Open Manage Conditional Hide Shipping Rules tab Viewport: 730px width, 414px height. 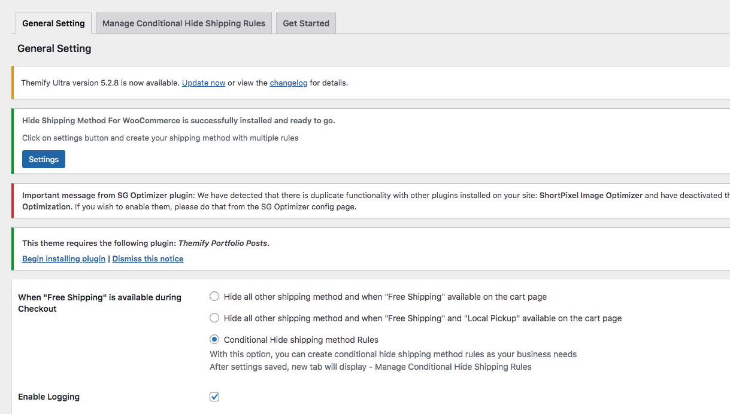183,23
